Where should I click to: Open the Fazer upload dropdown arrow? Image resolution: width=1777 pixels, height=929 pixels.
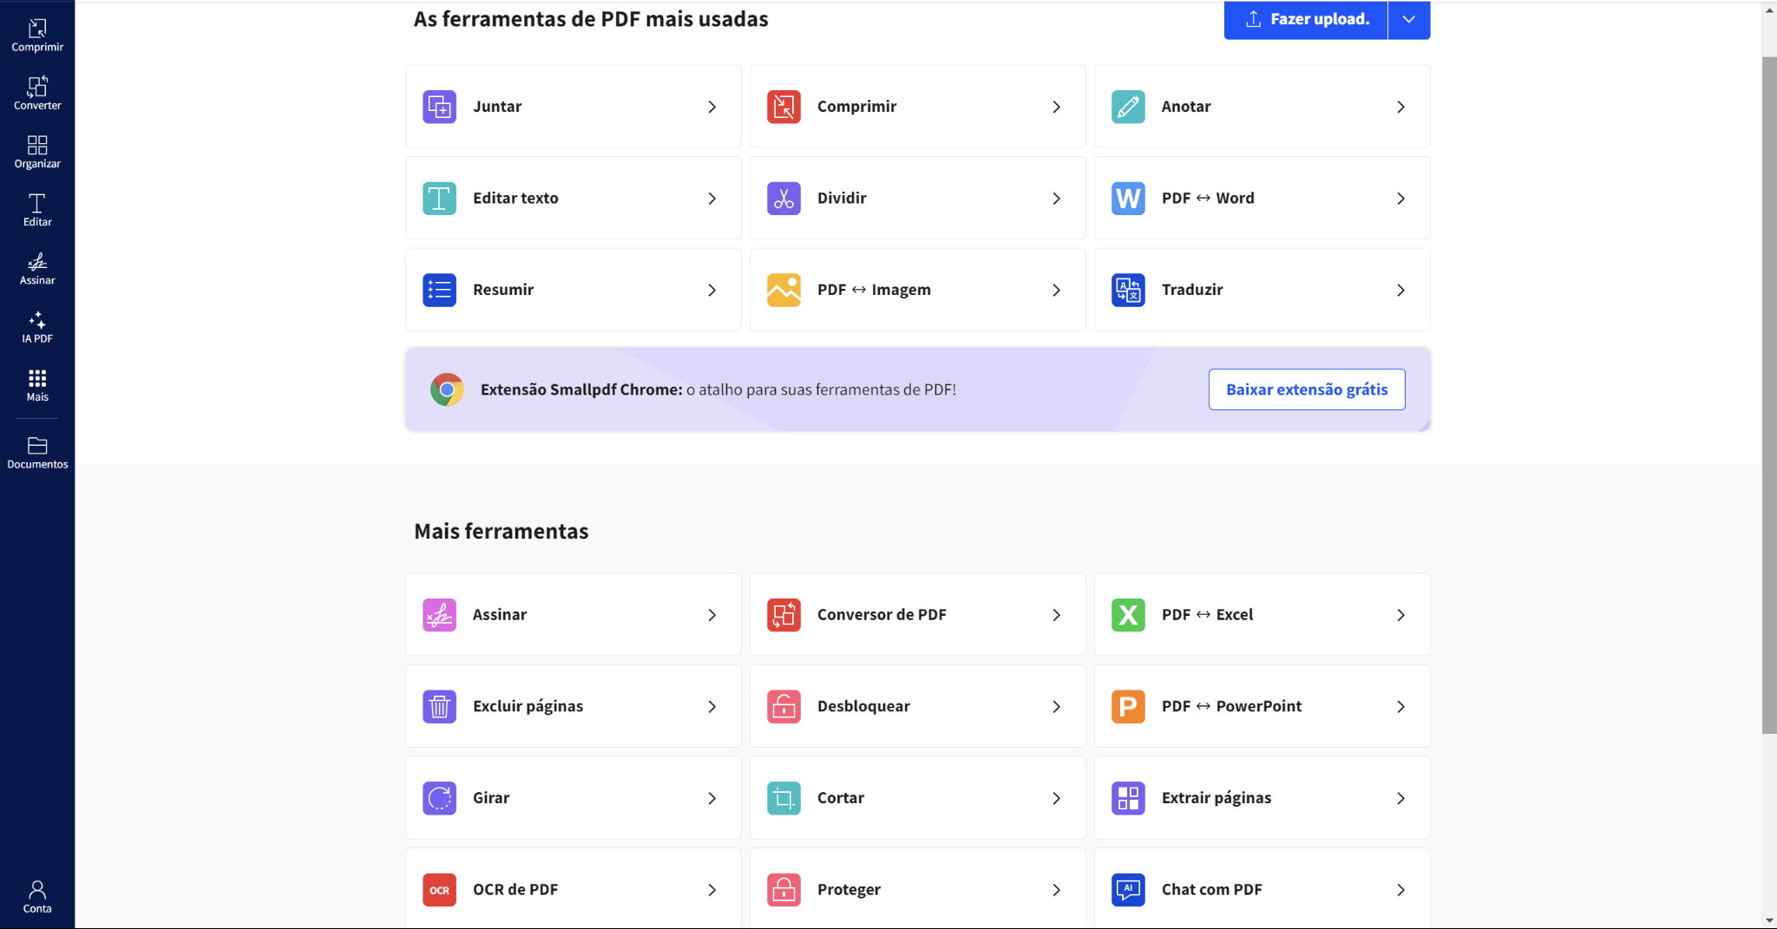pyautogui.click(x=1408, y=19)
